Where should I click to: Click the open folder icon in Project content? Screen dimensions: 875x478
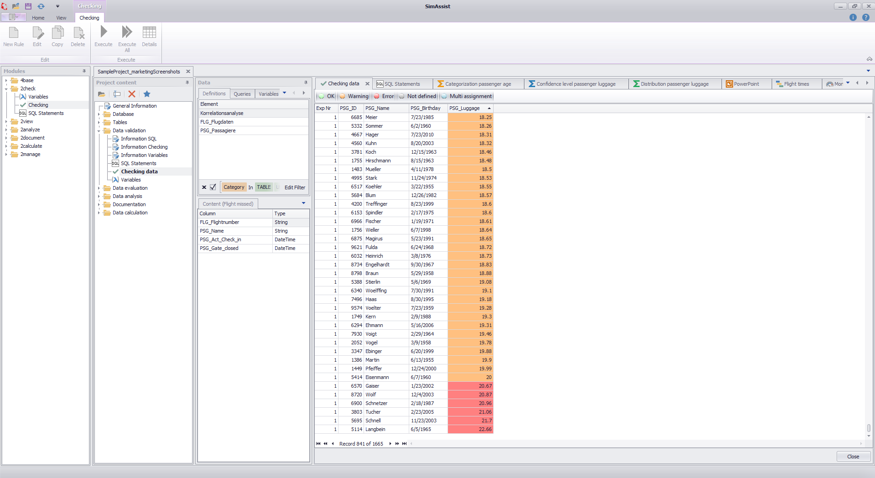click(102, 94)
